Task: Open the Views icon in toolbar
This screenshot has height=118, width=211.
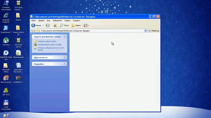Action: pyautogui.click(x=85, y=25)
